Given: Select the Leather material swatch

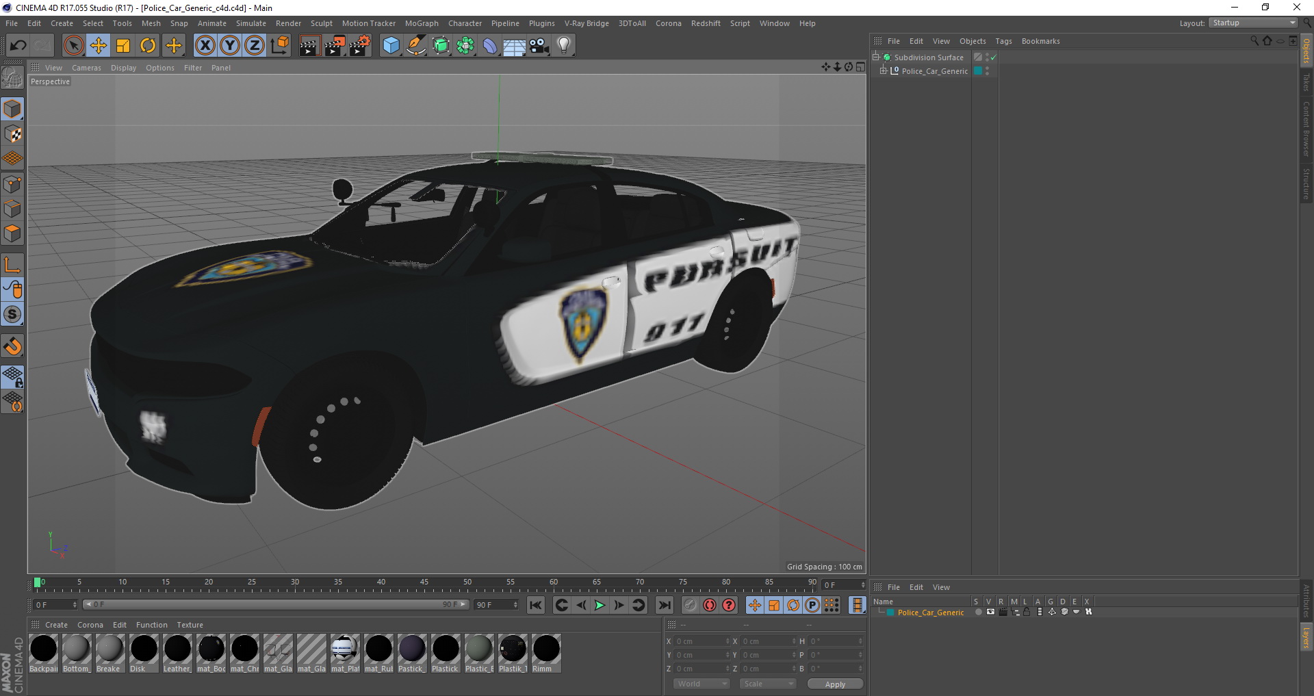Looking at the screenshot, I should tap(177, 653).
